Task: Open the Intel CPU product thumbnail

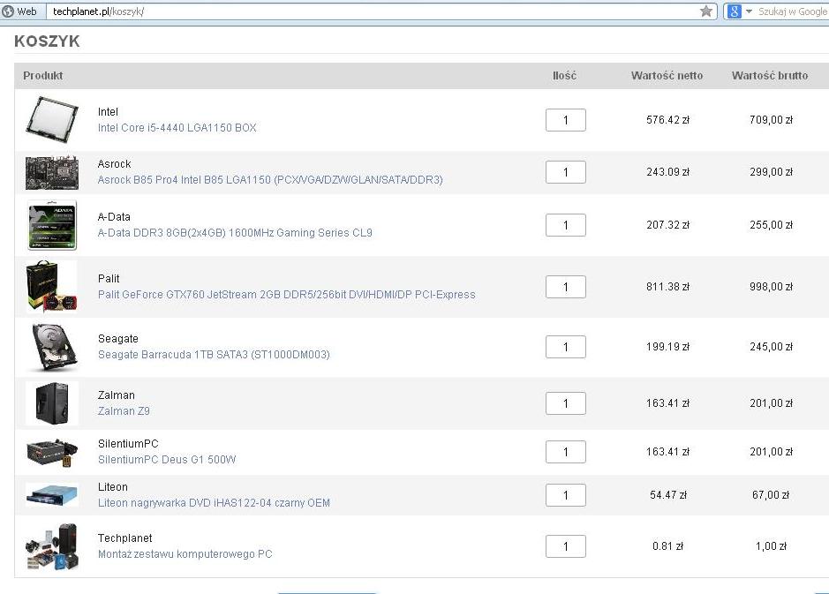Action: (52, 120)
